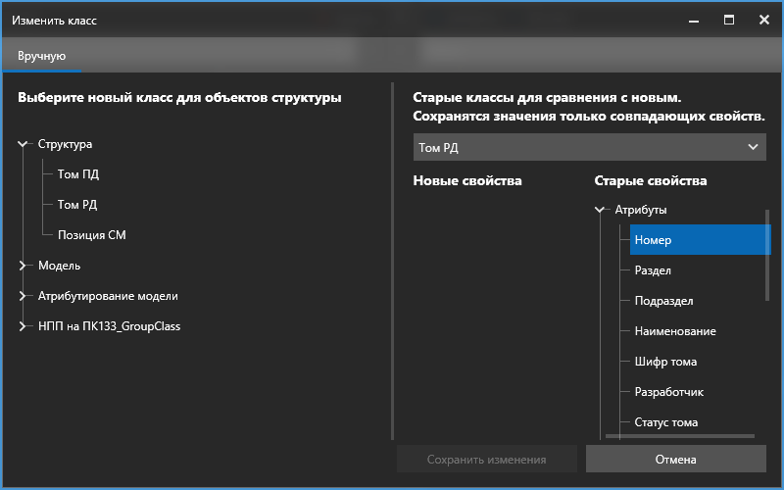Click the old properties vertical scrollbar
The height and width of the screenshot is (490, 784).
tap(767, 255)
